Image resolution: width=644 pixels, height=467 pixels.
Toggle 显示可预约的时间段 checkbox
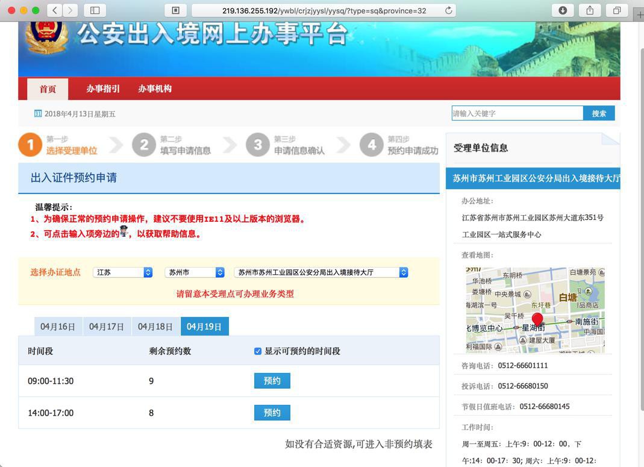[x=258, y=351]
